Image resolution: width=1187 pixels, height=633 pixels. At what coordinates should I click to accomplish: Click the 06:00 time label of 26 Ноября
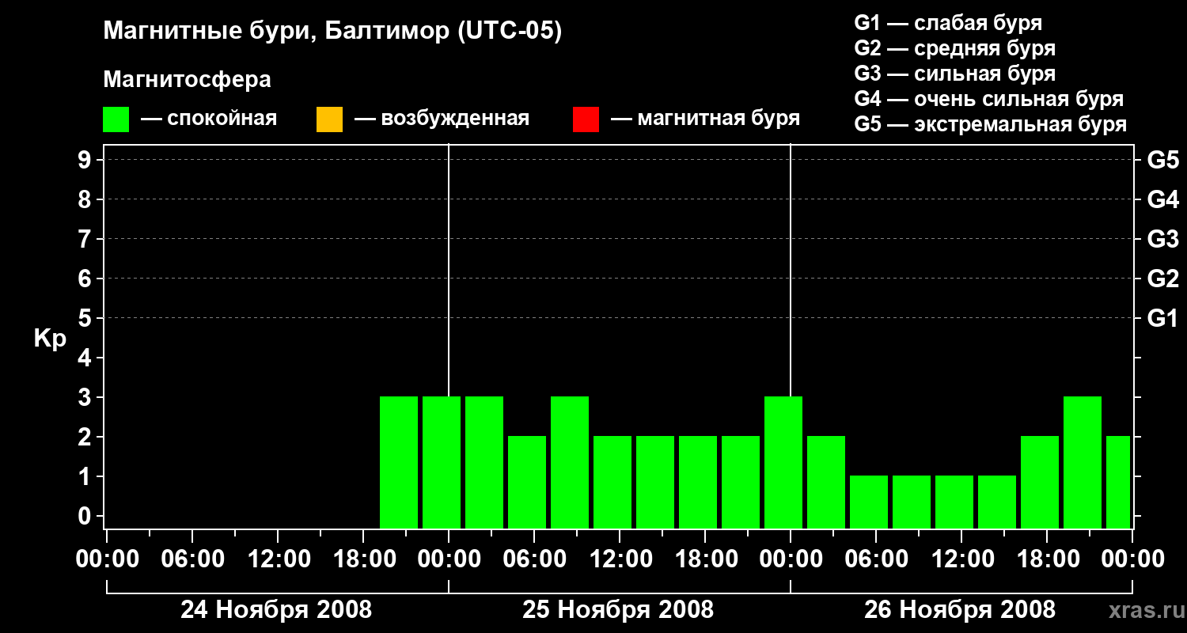[x=877, y=559]
